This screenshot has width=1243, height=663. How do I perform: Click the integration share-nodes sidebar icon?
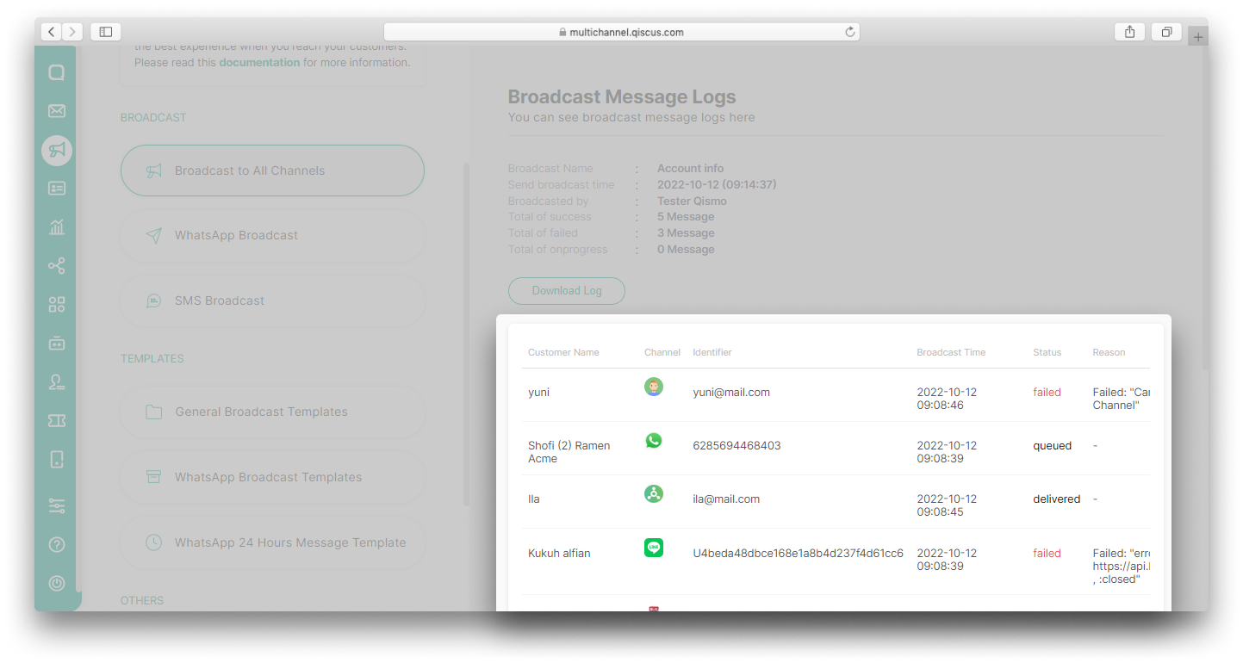tap(57, 266)
